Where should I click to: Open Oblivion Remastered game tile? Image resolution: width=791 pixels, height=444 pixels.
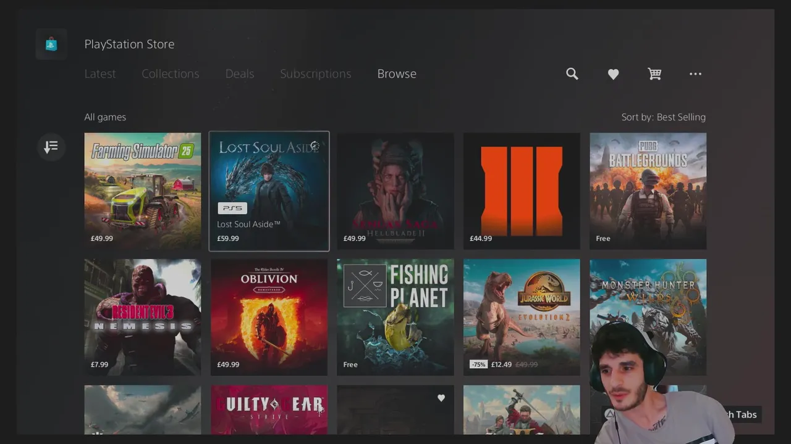pos(269,317)
